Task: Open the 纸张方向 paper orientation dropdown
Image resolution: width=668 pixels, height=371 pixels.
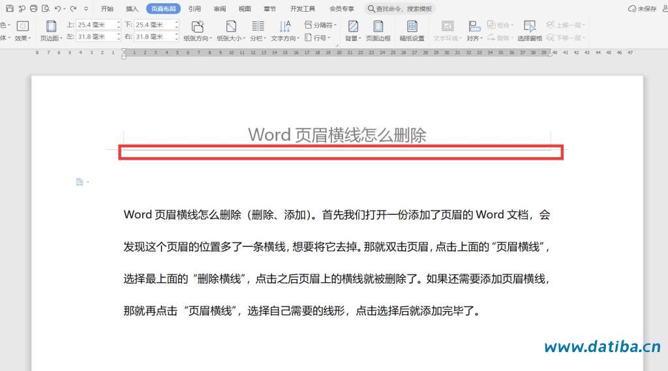Action: tap(198, 31)
